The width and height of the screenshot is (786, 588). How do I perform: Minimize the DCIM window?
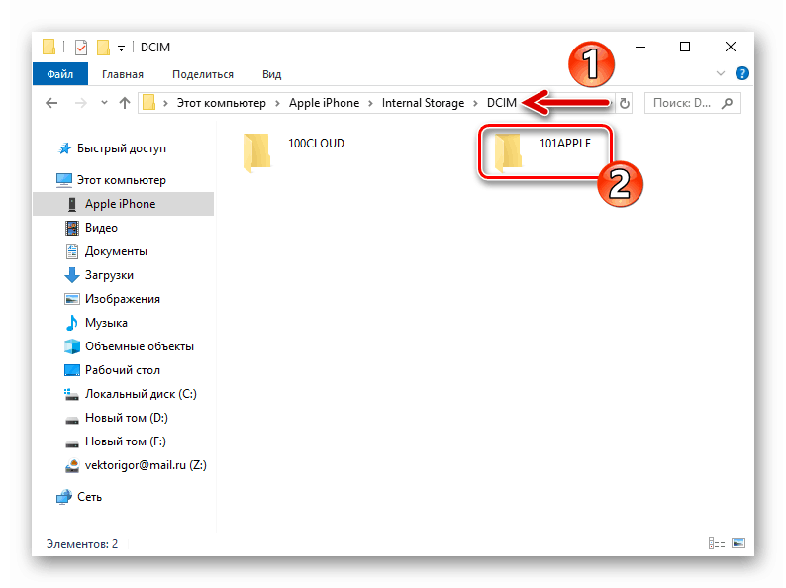(640, 47)
